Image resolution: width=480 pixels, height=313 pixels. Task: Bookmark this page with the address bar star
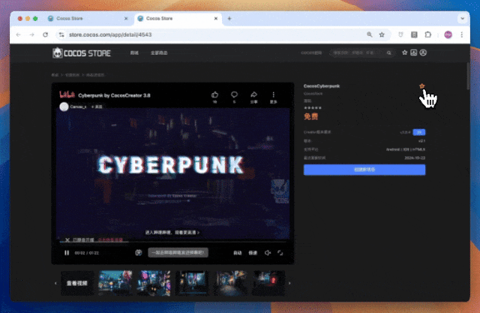point(382,35)
